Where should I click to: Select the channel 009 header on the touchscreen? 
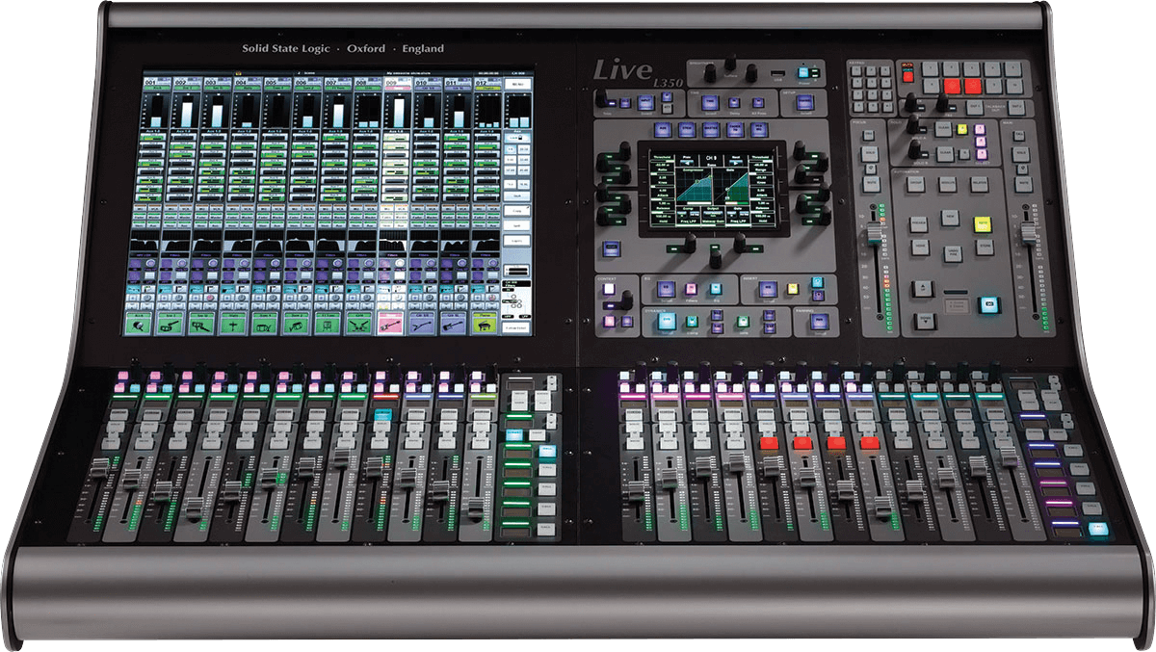[x=394, y=84]
